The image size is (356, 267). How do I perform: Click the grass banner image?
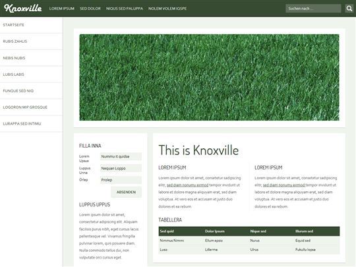(x=209, y=77)
